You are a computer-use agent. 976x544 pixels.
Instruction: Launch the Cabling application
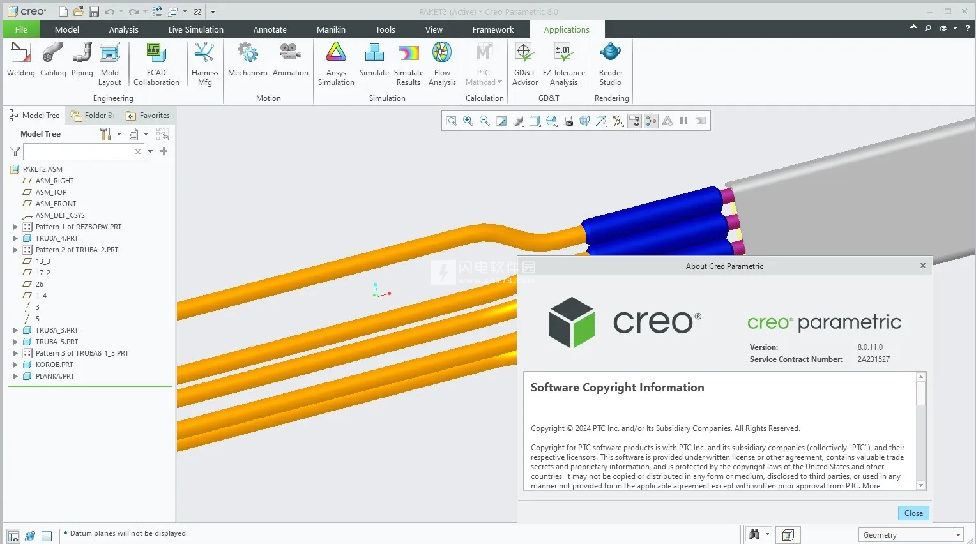(53, 59)
